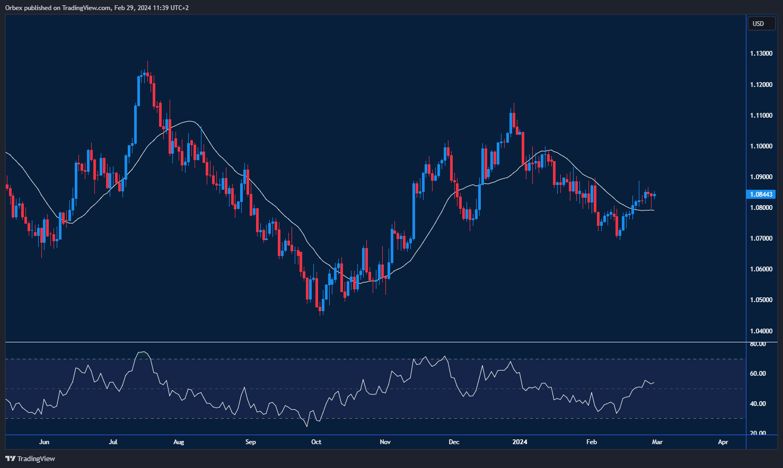
Task: Click the 20.00 RSI scale label
Action: point(758,433)
